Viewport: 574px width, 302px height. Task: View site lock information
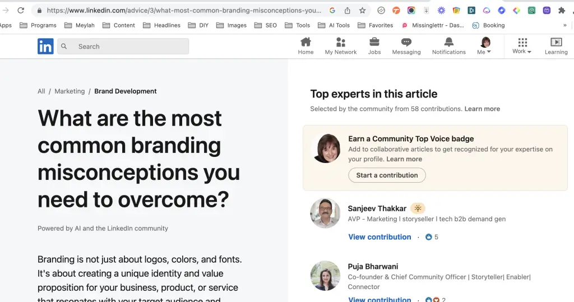[x=40, y=10]
